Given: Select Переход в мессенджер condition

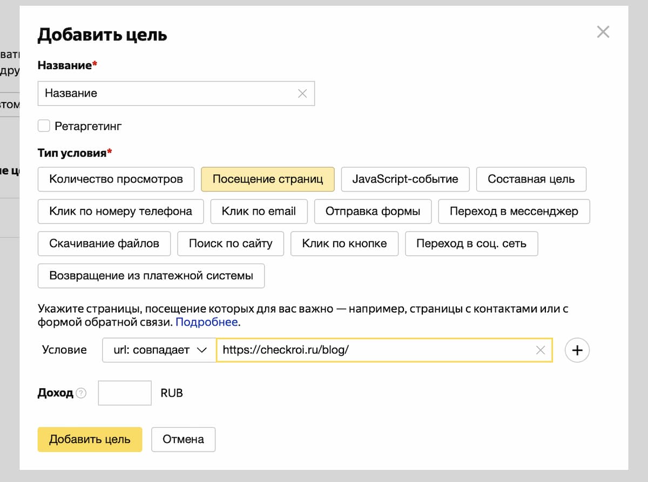Looking at the screenshot, I should tap(514, 211).
